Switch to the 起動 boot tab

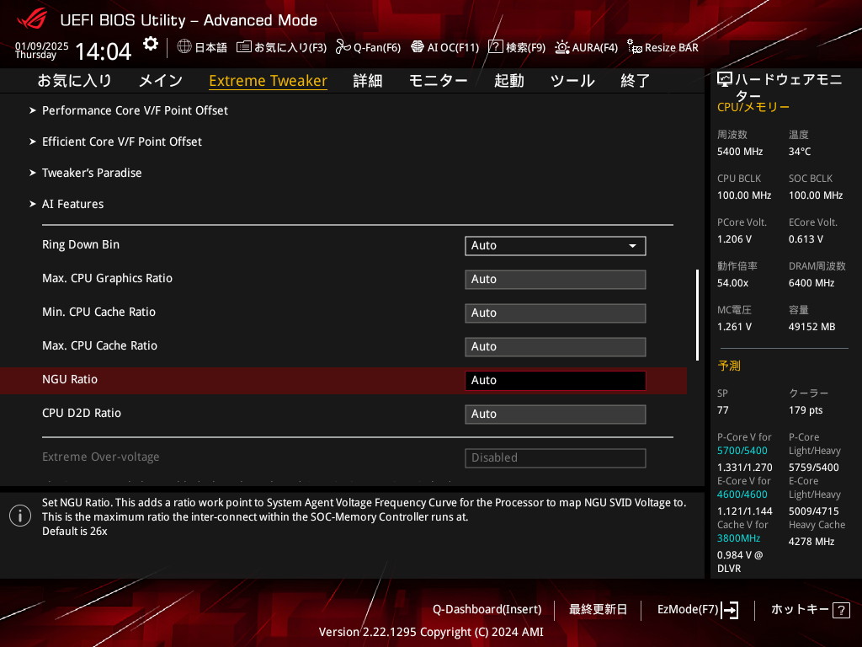pos(508,81)
